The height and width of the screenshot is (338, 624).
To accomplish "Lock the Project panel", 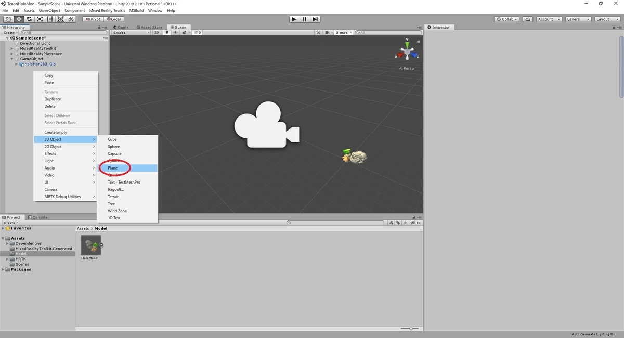I will 413,217.
